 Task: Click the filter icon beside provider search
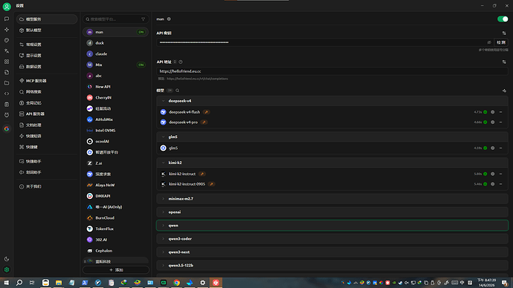(x=143, y=19)
